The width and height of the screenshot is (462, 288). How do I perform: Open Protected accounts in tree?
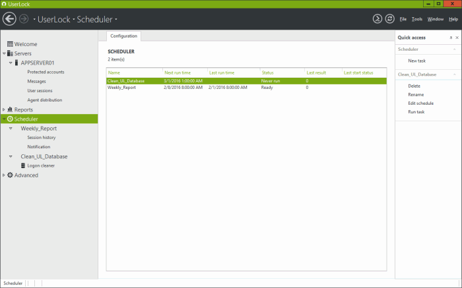(x=46, y=72)
